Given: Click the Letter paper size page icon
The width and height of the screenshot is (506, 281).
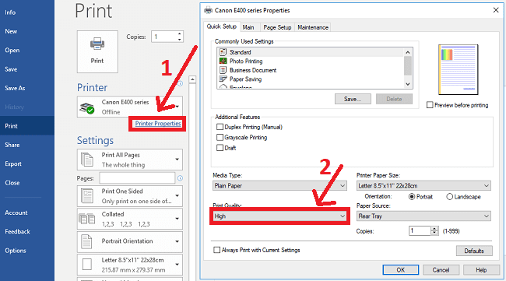Looking at the screenshot, I should [x=87, y=265].
